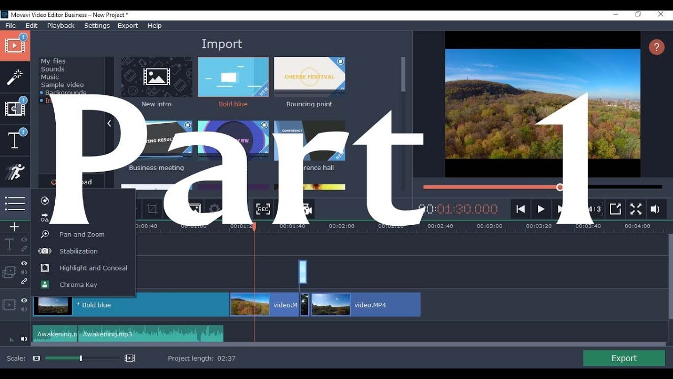673x379 pixels.
Task: Click the Pan and Zoom magnifier icon
Action: pyautogui.click(x=45, y=234)
